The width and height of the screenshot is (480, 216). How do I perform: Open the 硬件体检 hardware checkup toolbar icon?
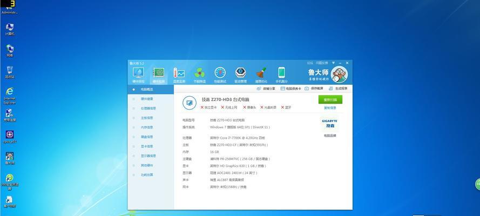click(x=138, y=75)
